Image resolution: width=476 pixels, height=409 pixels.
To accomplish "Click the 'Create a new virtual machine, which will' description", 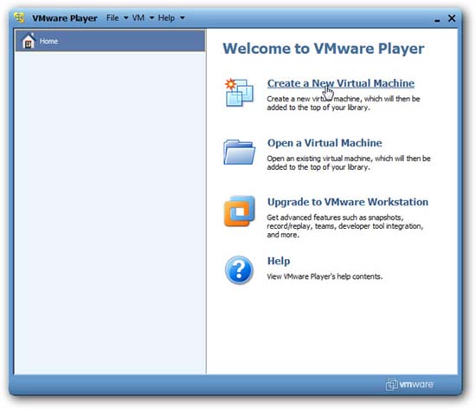I will click(x=344, y=103).
